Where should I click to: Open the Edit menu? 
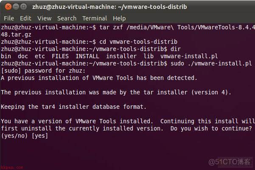coord(25,18)
